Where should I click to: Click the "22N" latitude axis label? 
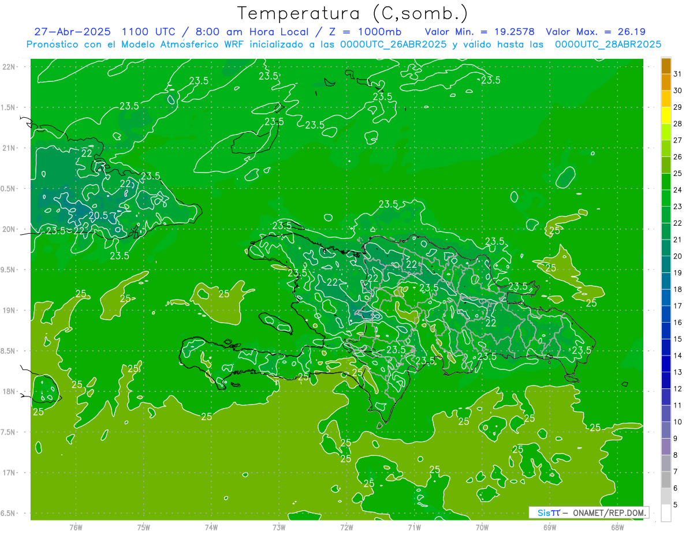tap(9, 66)
